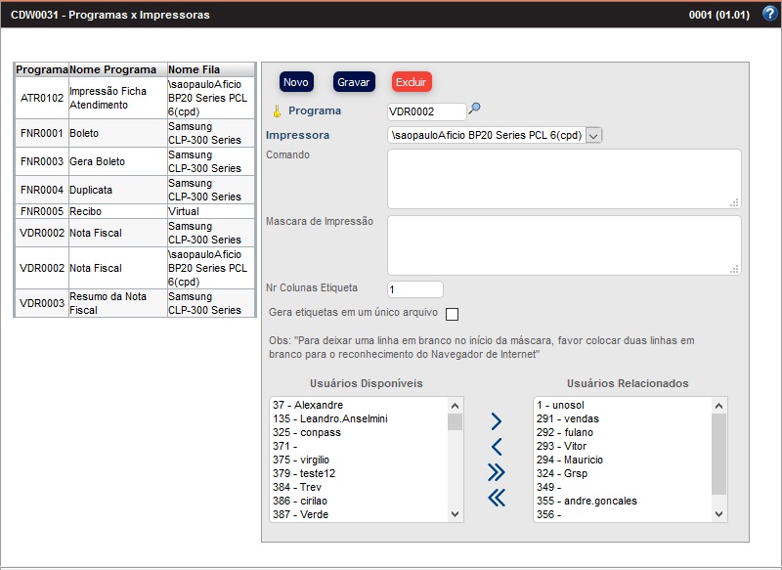Open the Impressora dropdown list

coord(594,135)
